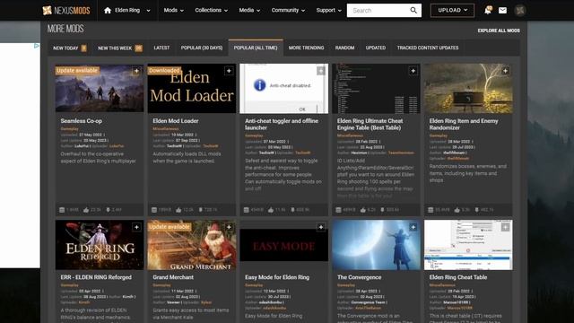Open the Upload dropdown button

(452, 10)
